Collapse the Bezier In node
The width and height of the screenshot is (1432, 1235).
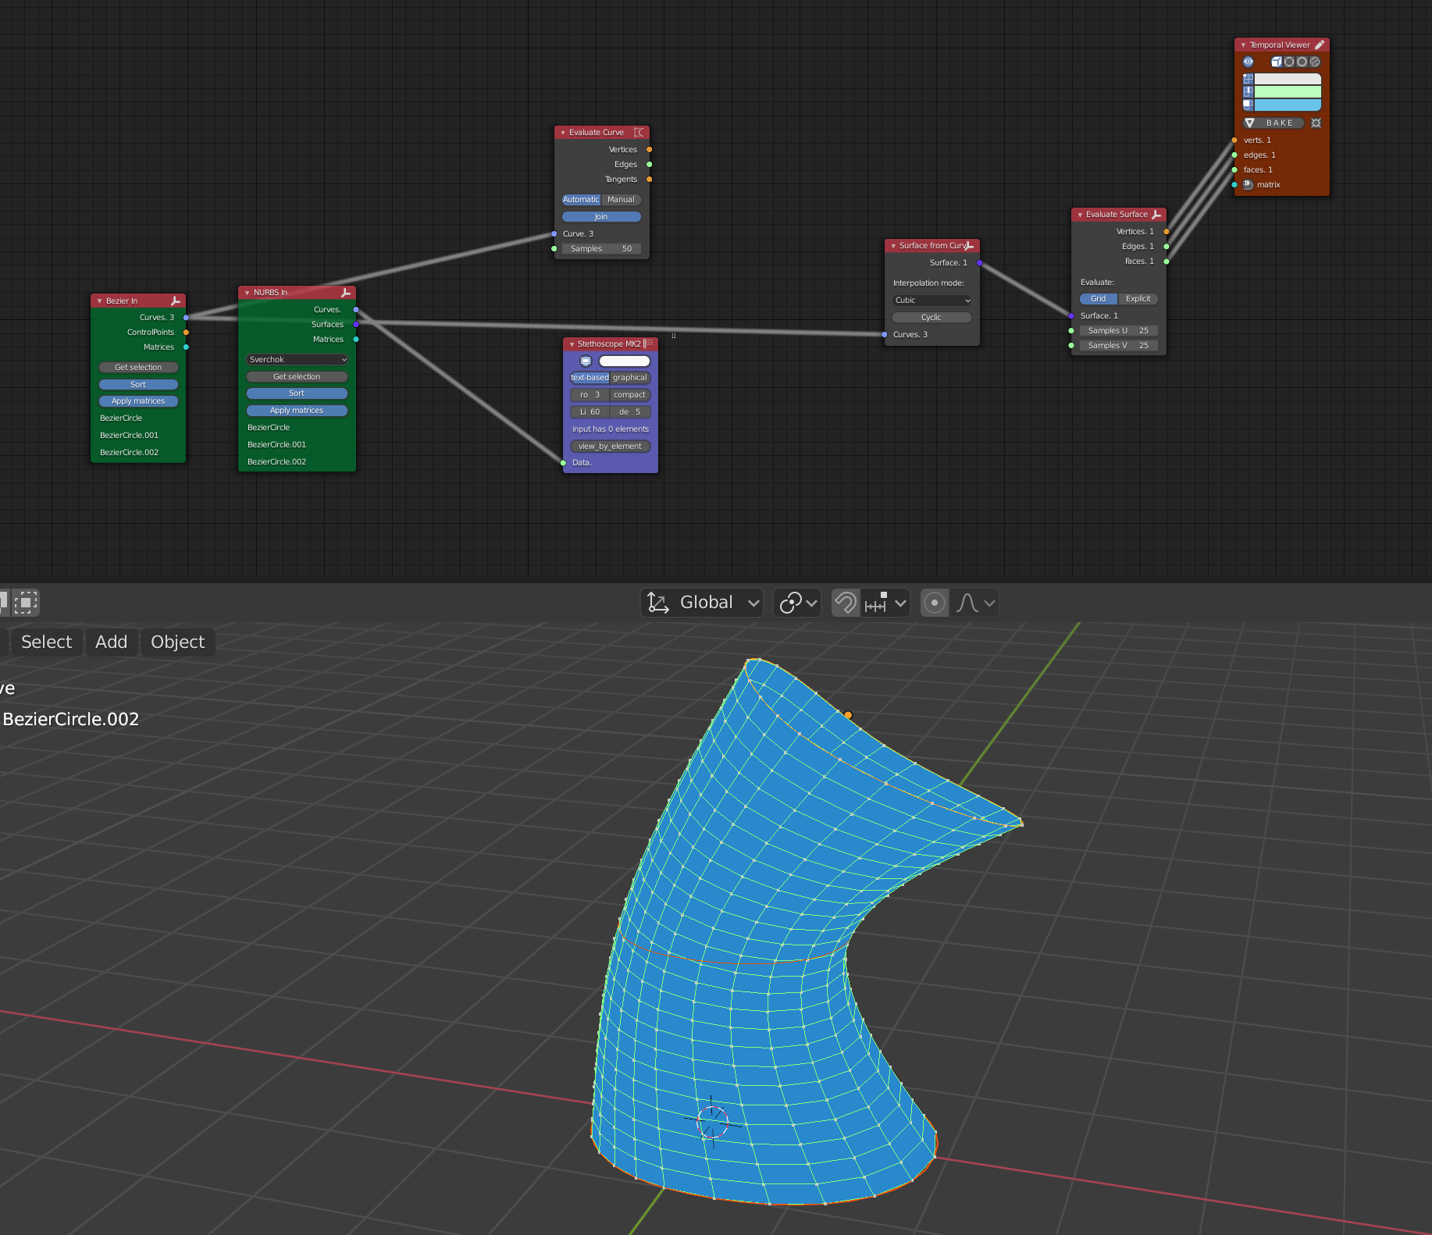pos(99,301)
